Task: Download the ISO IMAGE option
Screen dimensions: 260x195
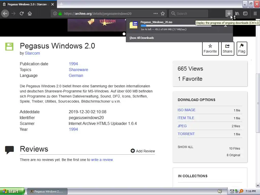Action: coord(187,110)
